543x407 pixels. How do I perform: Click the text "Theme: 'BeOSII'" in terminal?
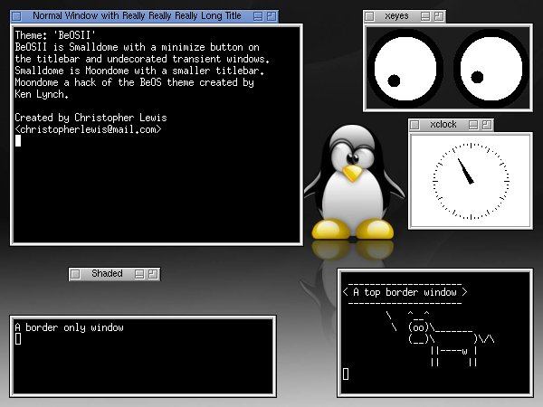coord(54,35)
